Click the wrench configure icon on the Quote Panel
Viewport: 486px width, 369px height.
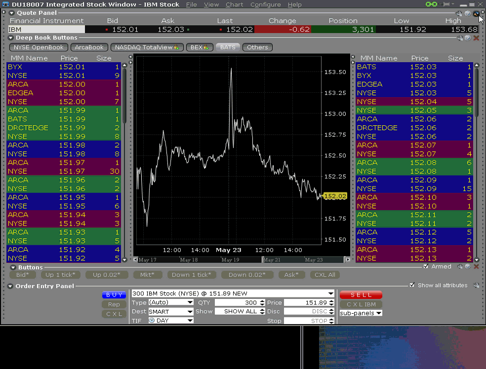click(458, 13)
